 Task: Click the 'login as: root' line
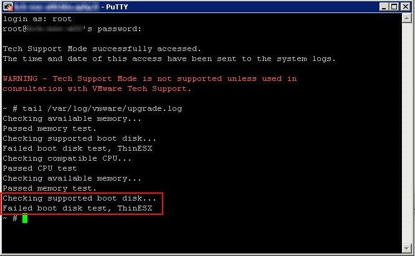(x=37, y=19)
